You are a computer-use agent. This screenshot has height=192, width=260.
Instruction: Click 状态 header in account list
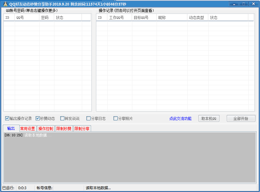click(x=68, y=18)
